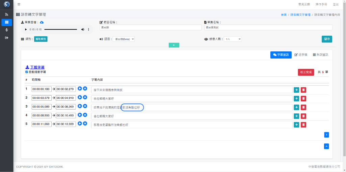Add a subtitle line after row 5
The width and height of the screenshot is (346, 172).
(297, 125)
